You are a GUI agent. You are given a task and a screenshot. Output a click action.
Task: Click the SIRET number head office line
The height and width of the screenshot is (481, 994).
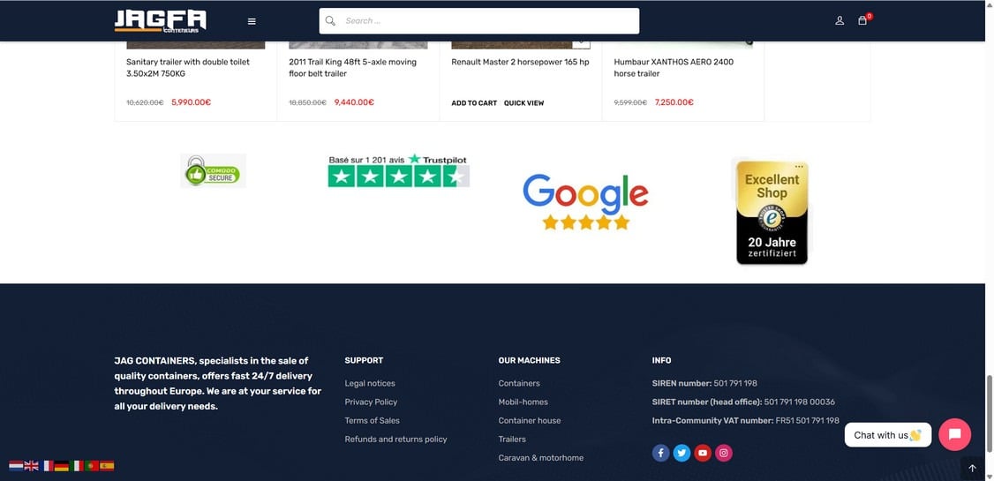pos(743,402)
